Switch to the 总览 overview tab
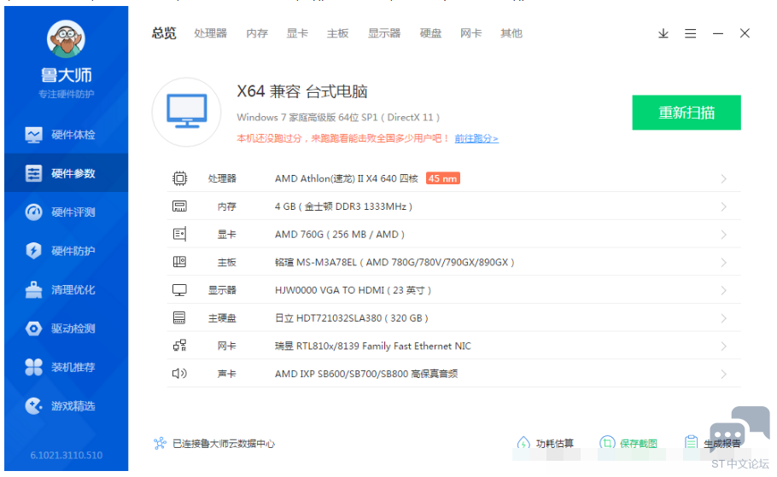The width and height of the screenshot is (777, 477). click(x=164, y=33)
